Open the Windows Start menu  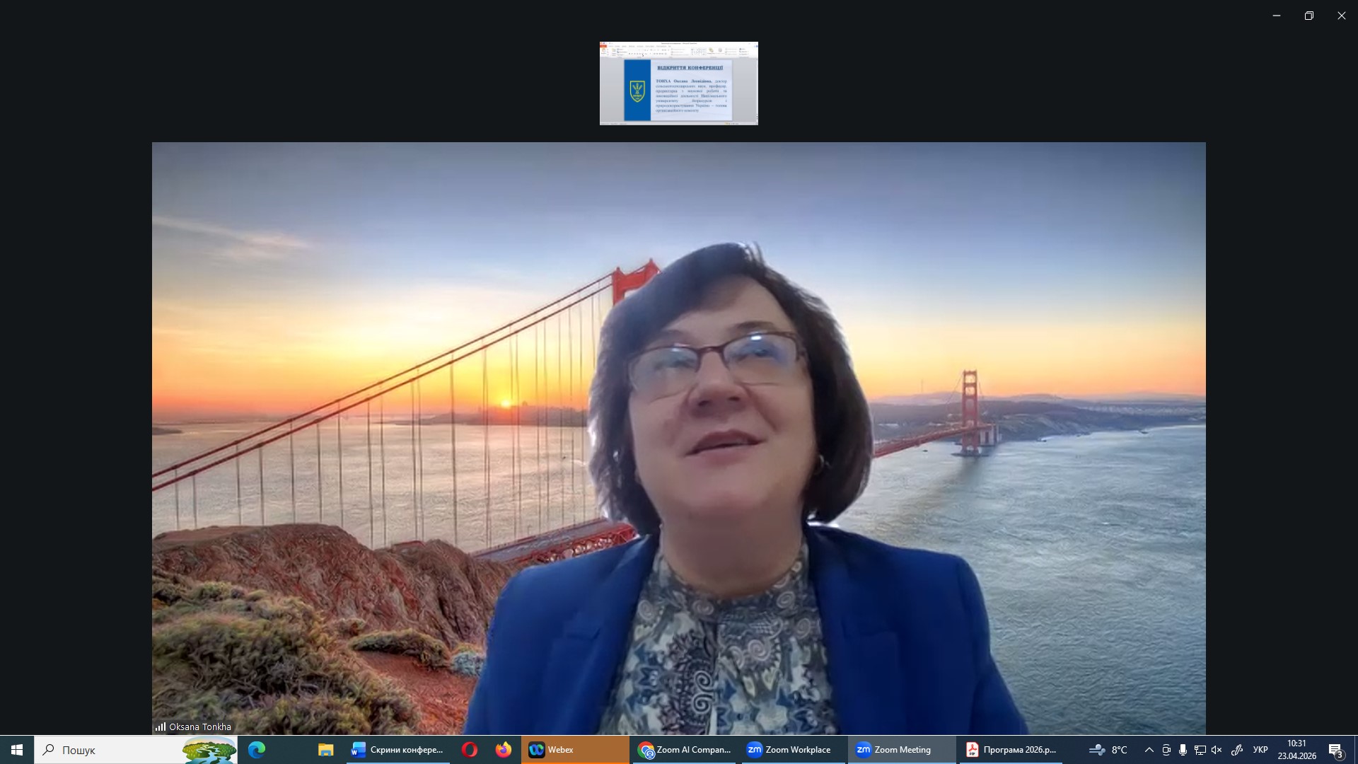point(17,750)
